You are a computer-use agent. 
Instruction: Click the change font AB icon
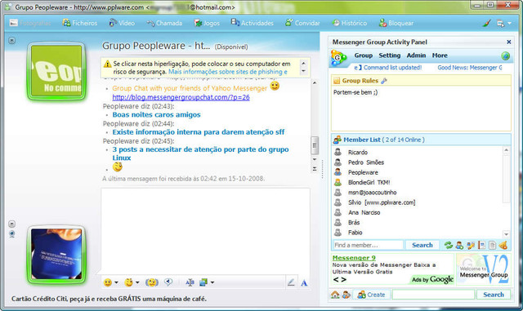(x=190, y=282)
